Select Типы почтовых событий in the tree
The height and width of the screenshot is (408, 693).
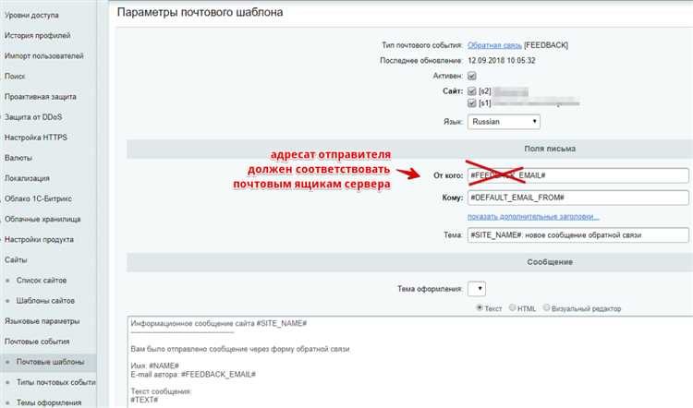(x=56, y=382)
